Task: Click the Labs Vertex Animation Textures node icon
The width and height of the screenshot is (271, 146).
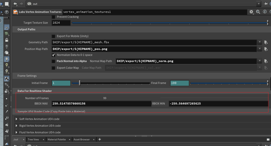Action: pos(15,12)
